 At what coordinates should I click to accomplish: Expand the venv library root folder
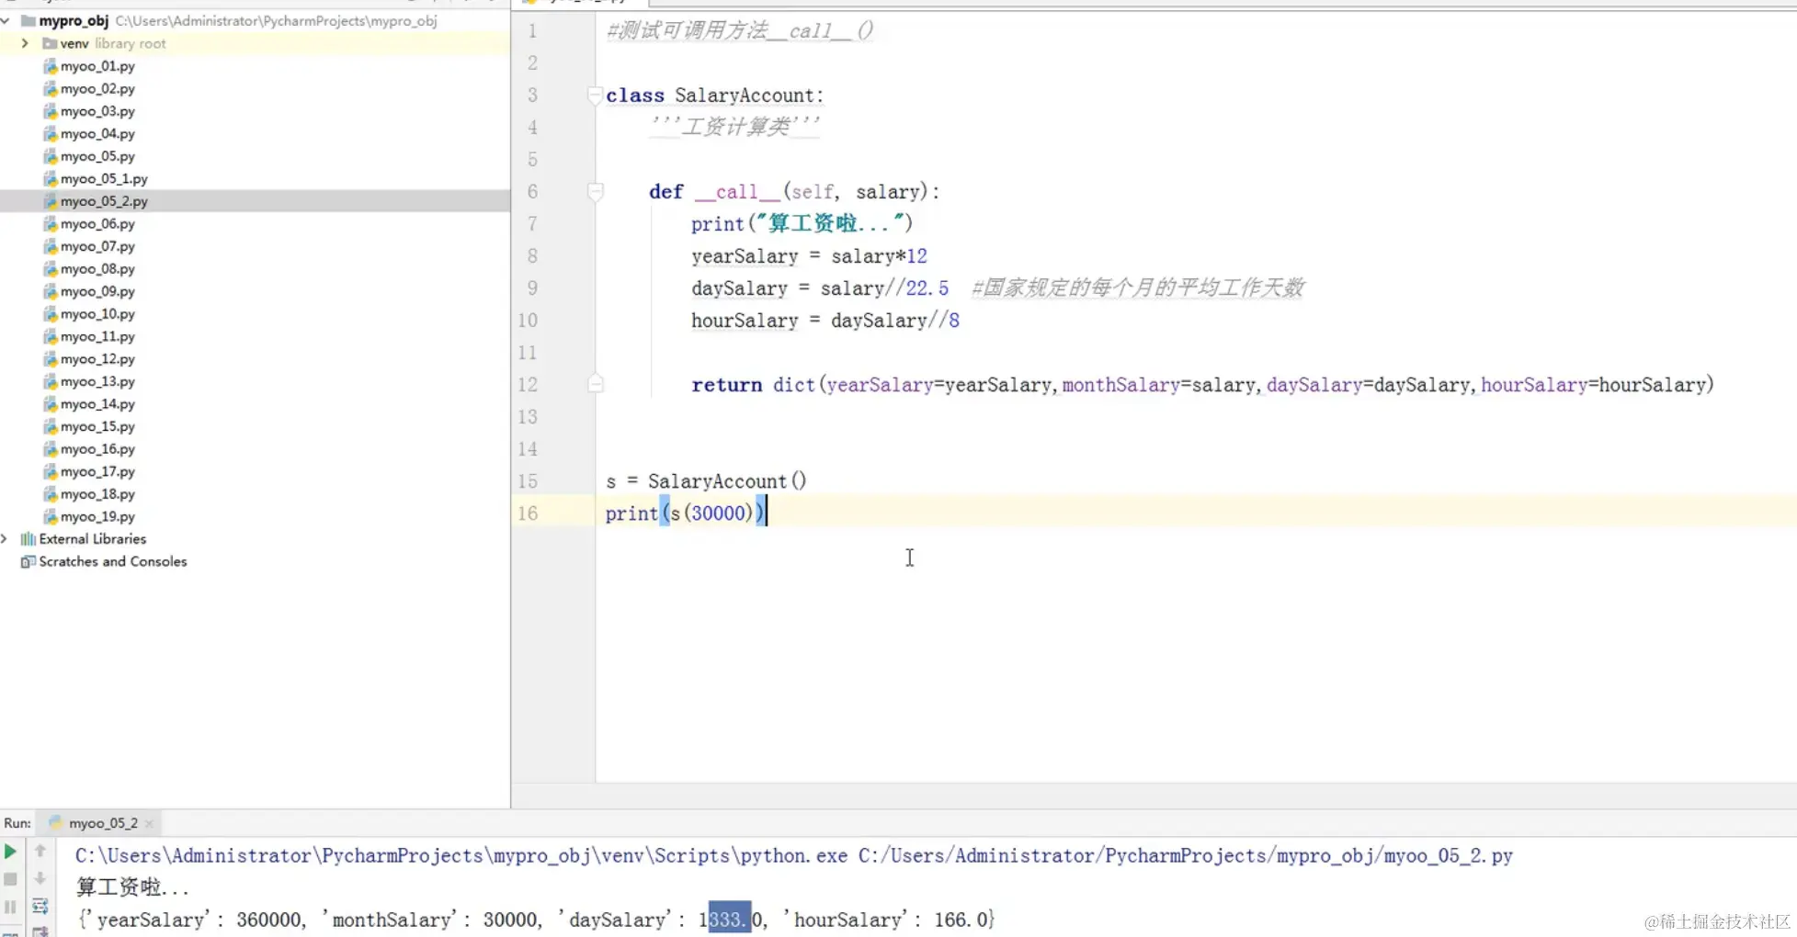[x=25, y=43]
